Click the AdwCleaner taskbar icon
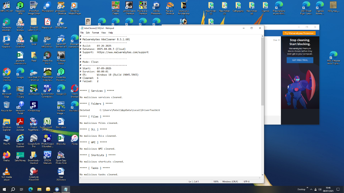Image resolution: width=344 pixels, height=193 pixels. pyautogui.click(x=57, y=189)
